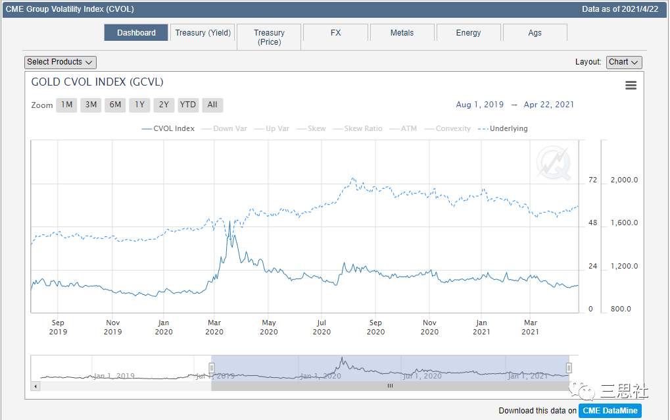Open the Treasury (Yield) tab
Viewport: 670px width, 420px height.
[203, 32]
